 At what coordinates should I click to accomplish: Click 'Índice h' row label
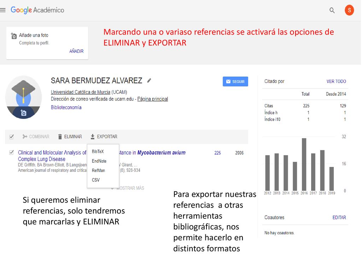pos(271,113)
